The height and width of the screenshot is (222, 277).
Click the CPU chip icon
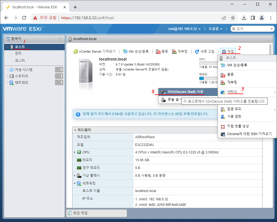point(79,152)
